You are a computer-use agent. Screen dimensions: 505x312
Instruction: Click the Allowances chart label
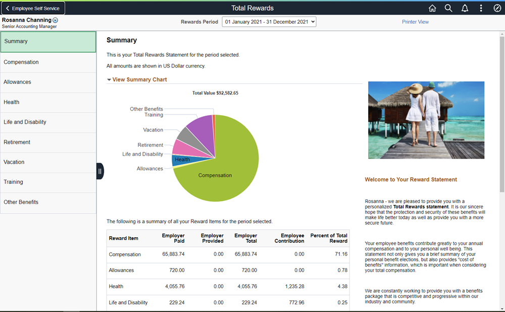150,169
